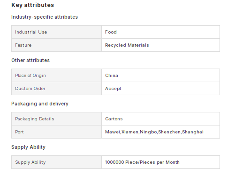Screen dimensions: 235x174
Task: Click the Custom Order label cell
Action: pyautogui.click(x=56, y=89)
